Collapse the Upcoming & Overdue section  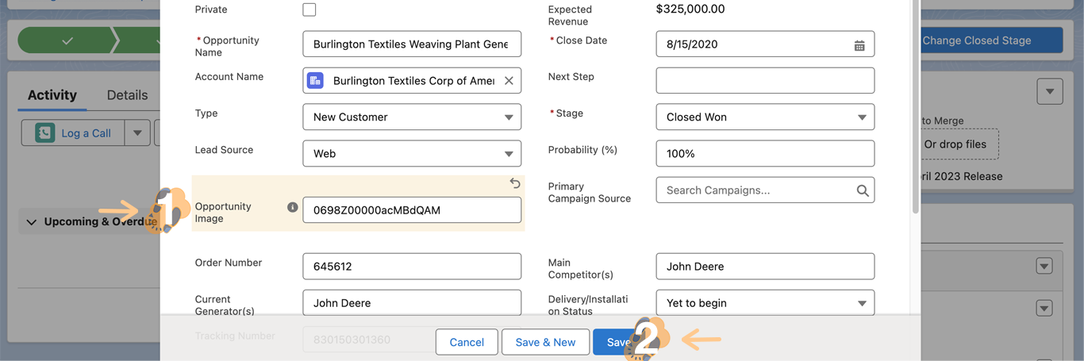32,222
